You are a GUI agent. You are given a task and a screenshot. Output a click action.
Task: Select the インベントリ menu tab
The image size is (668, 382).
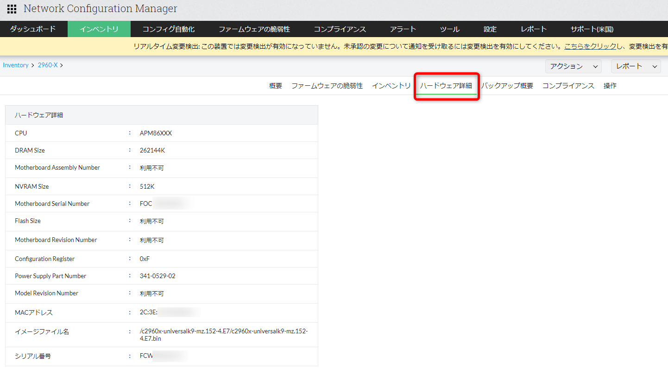click(99, 29)
